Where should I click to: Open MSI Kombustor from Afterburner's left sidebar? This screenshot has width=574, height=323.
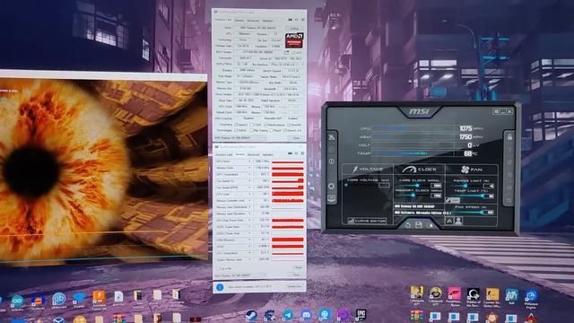[331, 137]
